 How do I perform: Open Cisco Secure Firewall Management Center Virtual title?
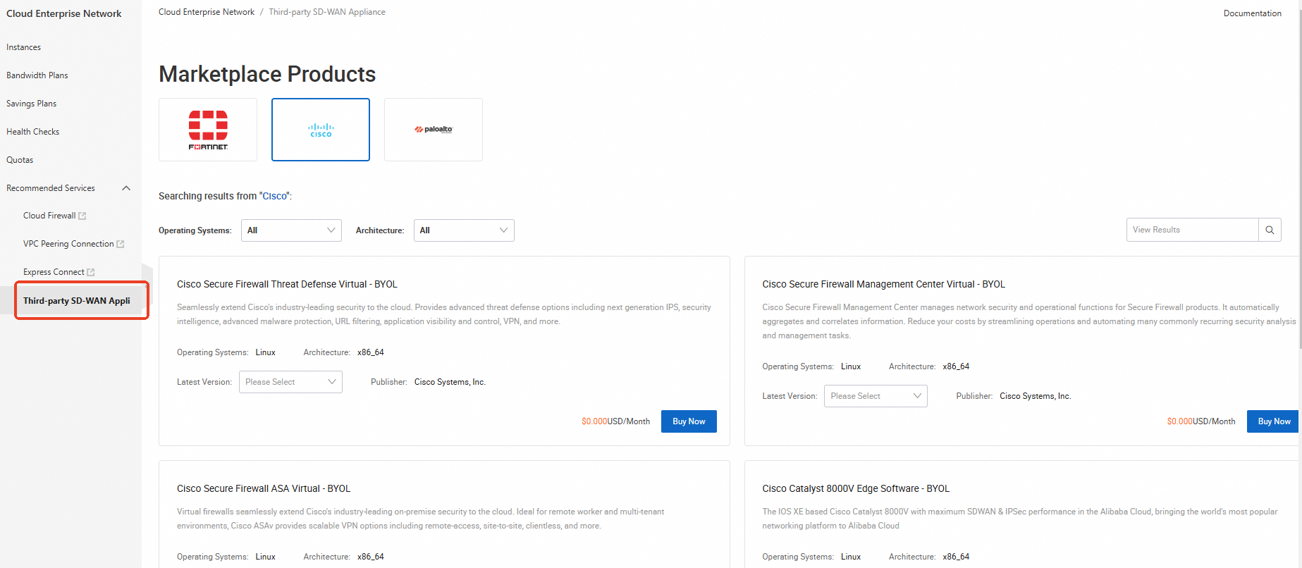(x=883, y=284)
